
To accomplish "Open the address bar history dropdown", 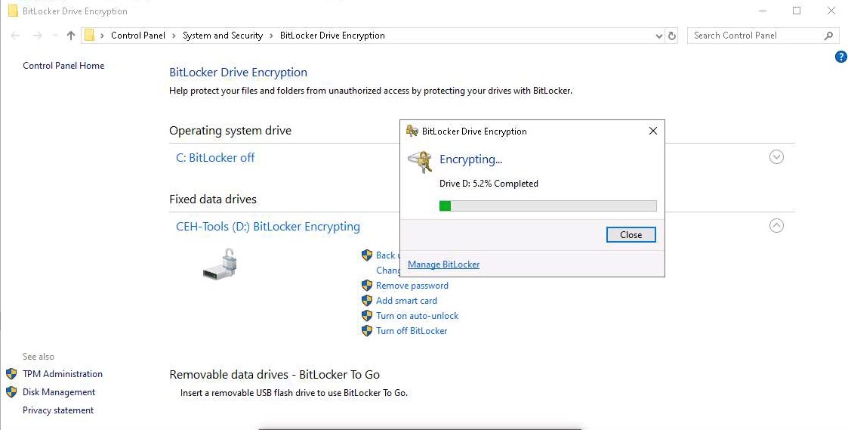I will [659, 36].
